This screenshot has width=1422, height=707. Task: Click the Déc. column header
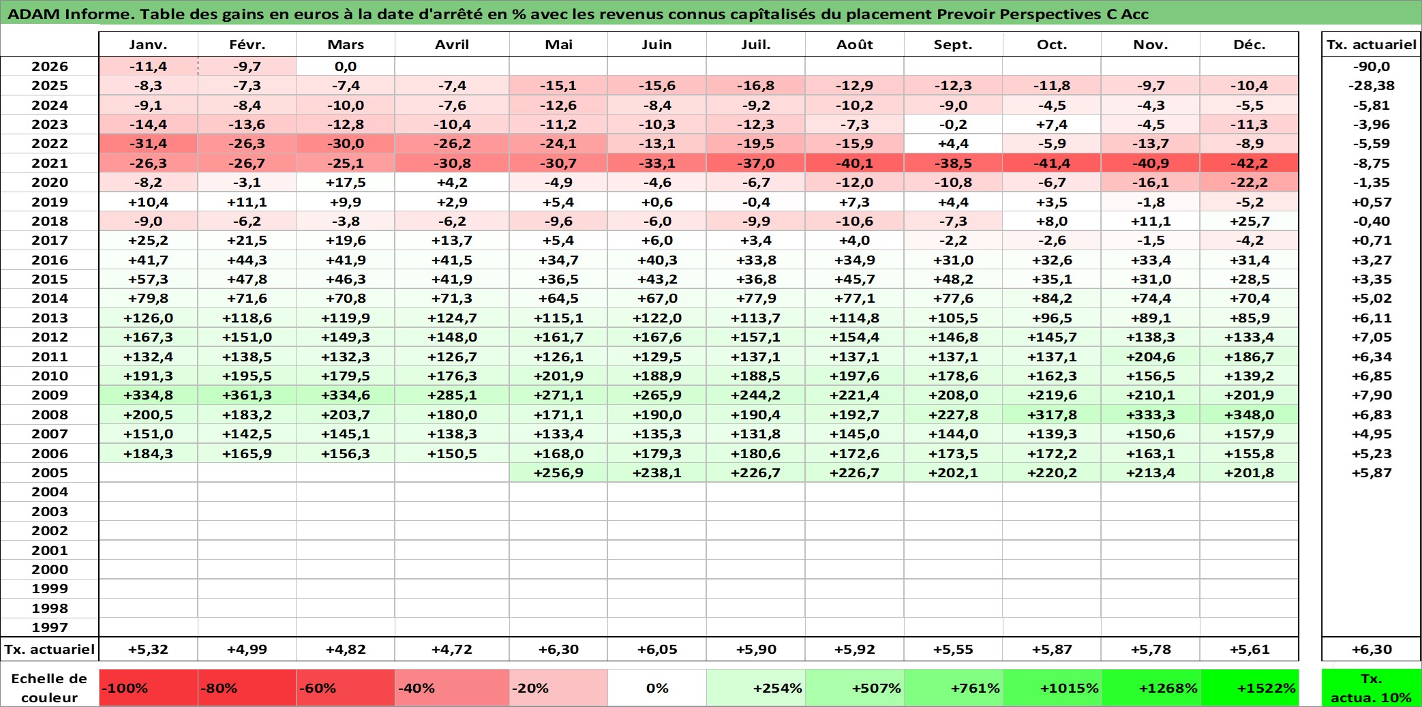pos(1249,44)
